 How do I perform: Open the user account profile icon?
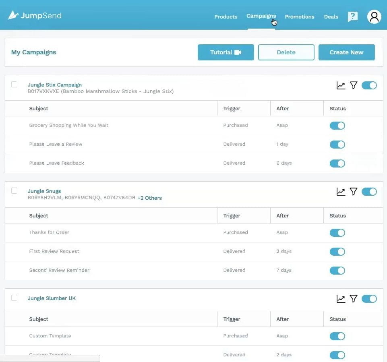(374, 17)
